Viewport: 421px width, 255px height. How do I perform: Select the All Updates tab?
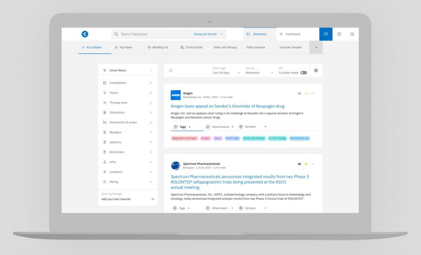click(x=95, y=47)
